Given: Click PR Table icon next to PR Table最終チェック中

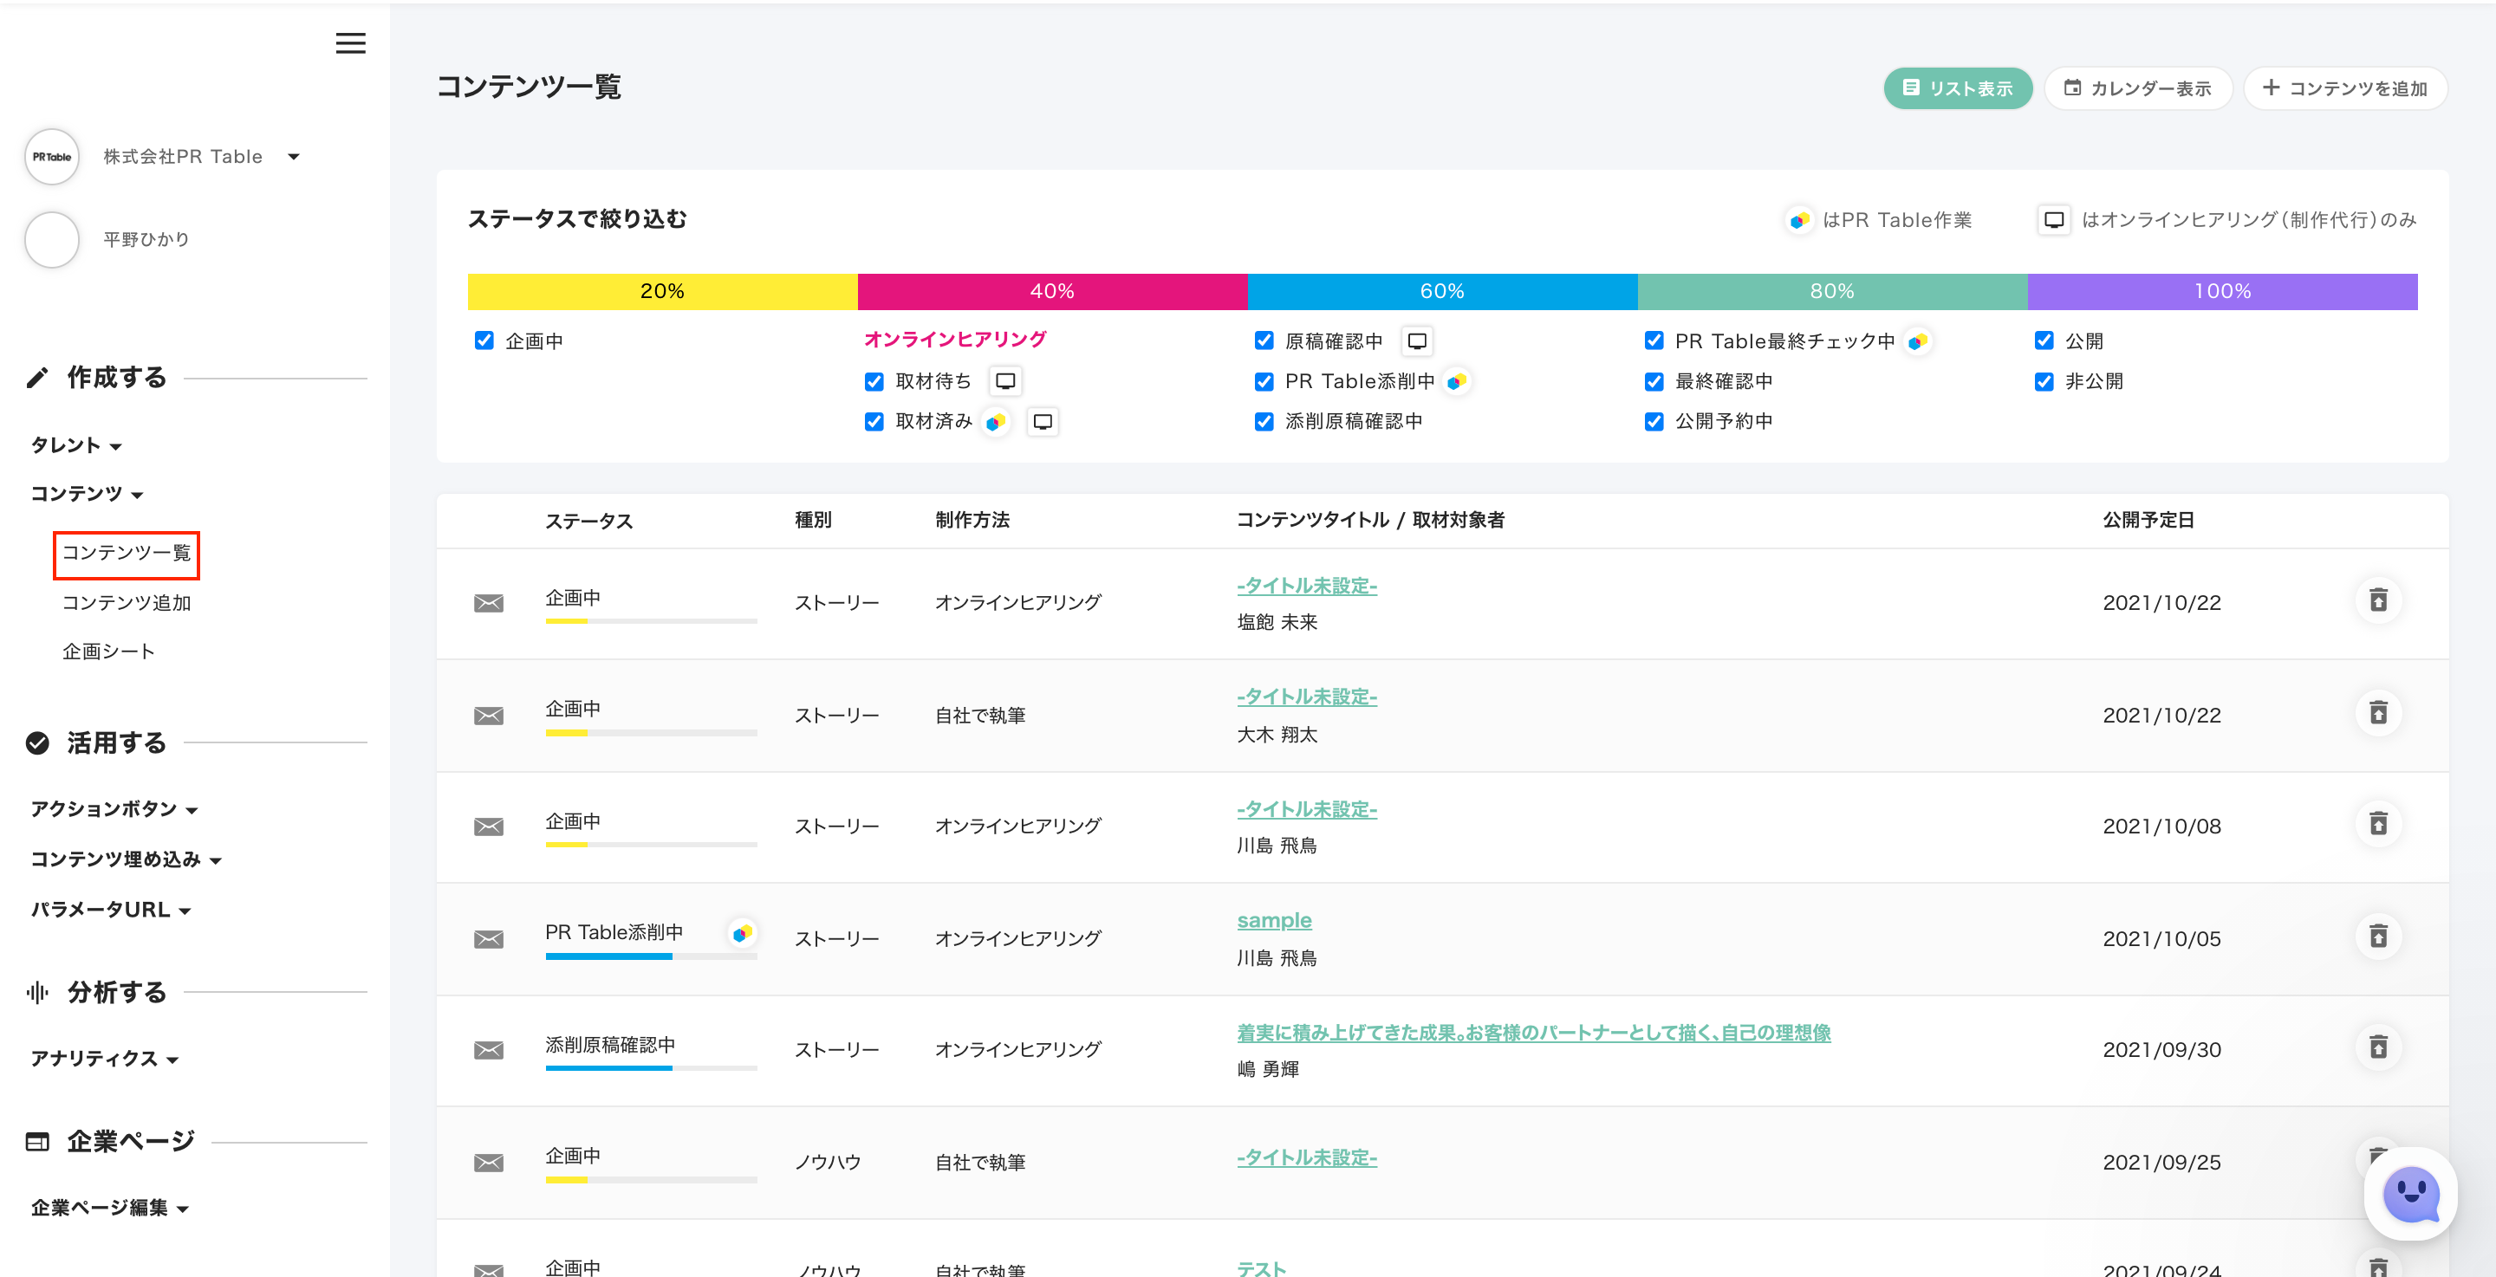Looking at the screenshot, I should click(1916, 341).
